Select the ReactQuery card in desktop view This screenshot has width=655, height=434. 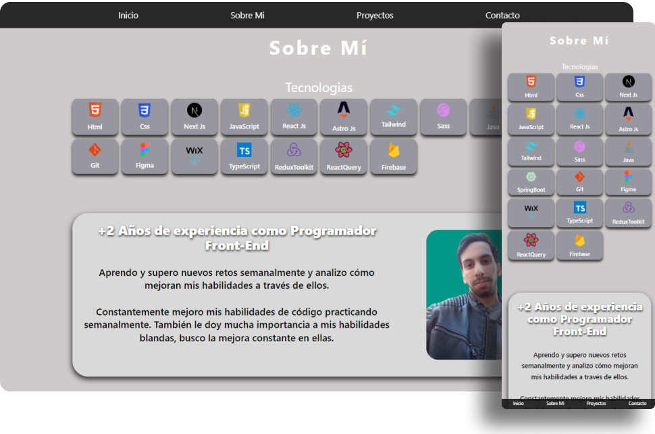pyautogui.click(x=344, y=156)
